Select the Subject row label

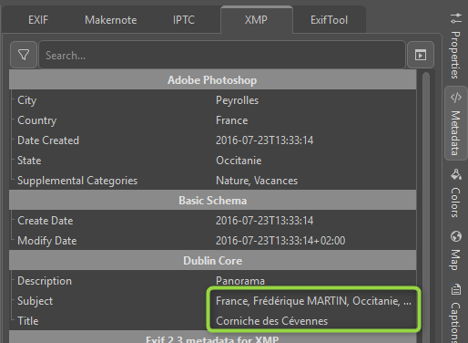36,301
